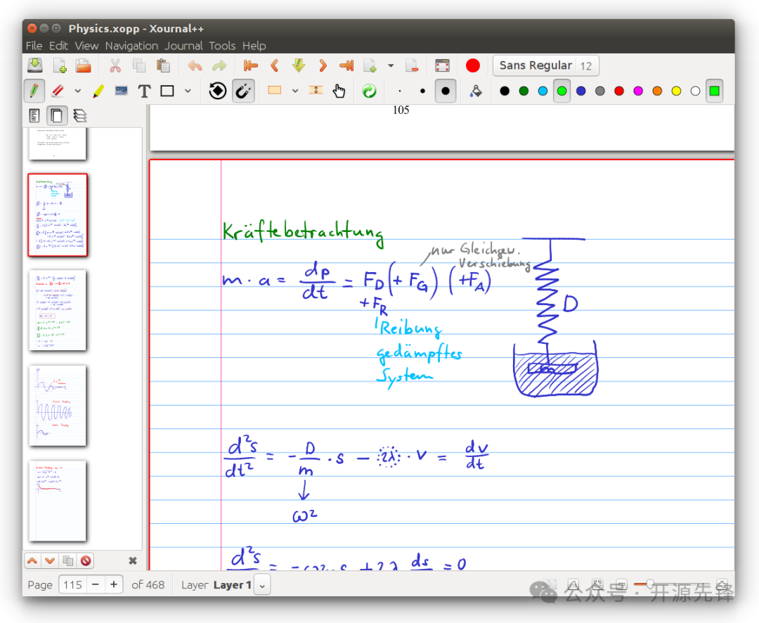Select the Vertical Space tool
This screenshot has width=759, height=623.
point(316,91)
